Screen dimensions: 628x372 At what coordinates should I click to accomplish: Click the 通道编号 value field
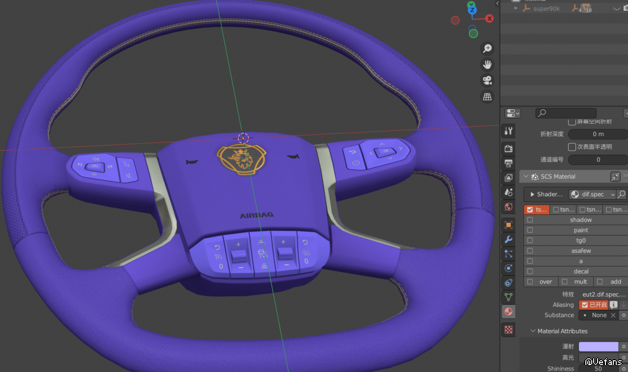598,160
